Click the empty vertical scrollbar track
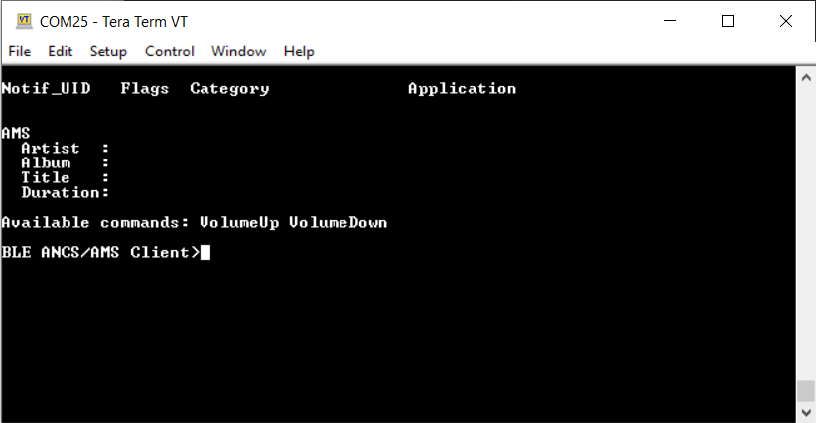This screenshot has height=423, width=816. point(806,228)
